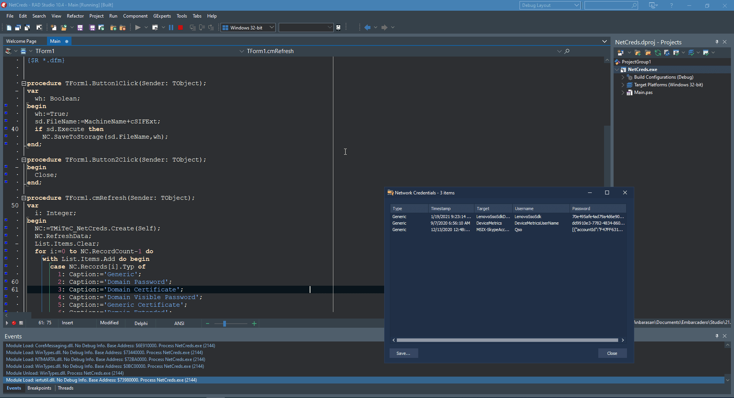Click the help question mark in title bar
734x398 pixels.
coord(671,5)
